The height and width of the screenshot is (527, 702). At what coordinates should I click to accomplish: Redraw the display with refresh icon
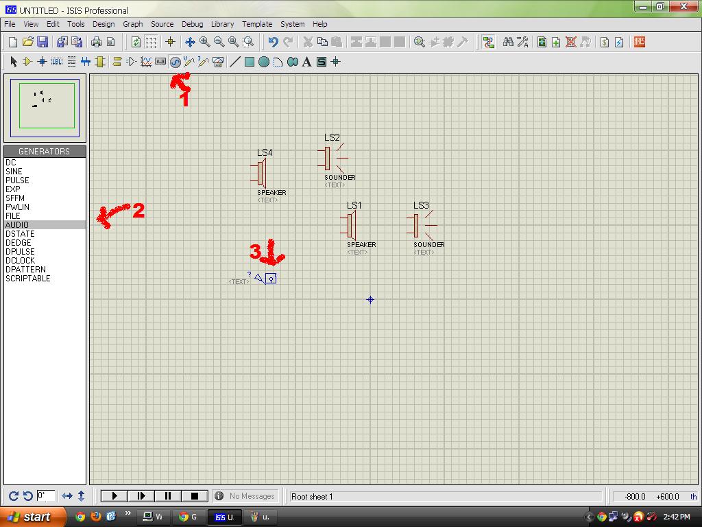136,42
